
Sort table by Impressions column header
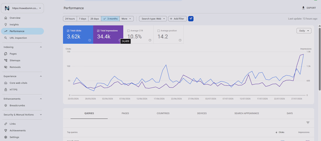pos(304,132)
